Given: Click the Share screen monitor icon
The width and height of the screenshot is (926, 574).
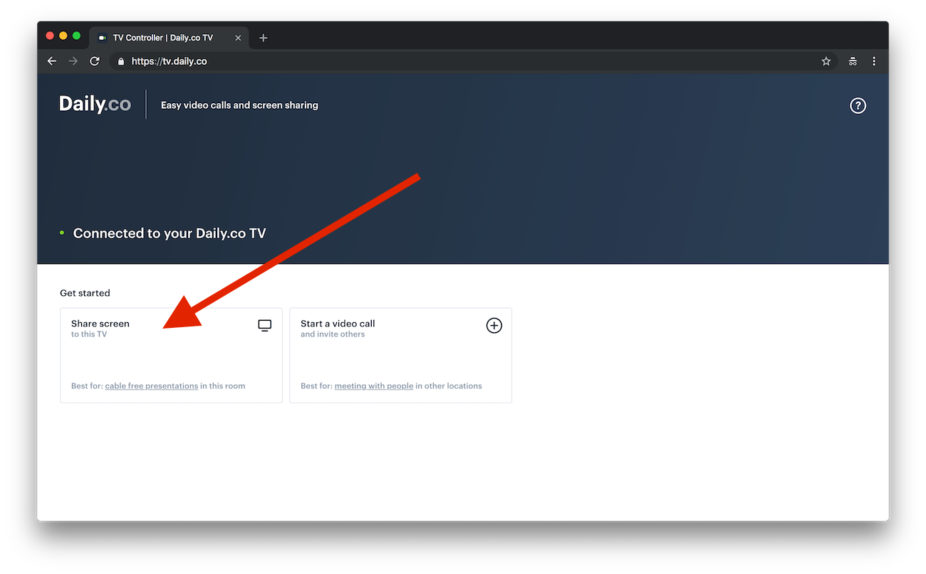Looking at the screenshot, I should point(265,326).
